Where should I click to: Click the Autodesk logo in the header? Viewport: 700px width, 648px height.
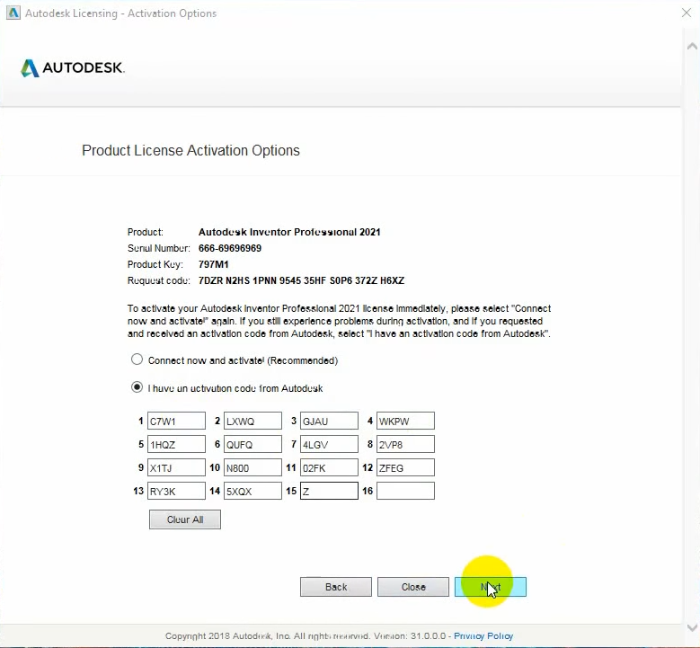click(73, 68)
